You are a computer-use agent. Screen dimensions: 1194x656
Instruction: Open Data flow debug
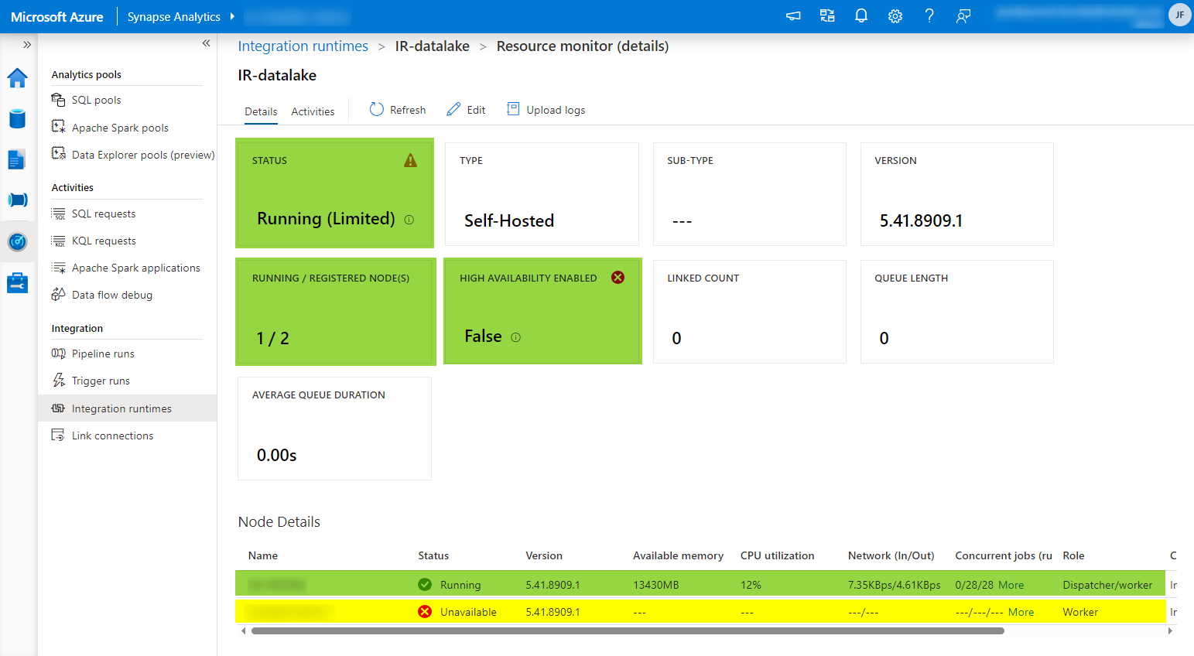tap(112, 295)
